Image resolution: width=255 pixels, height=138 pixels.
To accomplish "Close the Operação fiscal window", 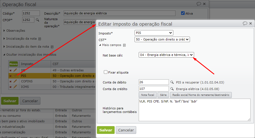I will click(204, 4).
